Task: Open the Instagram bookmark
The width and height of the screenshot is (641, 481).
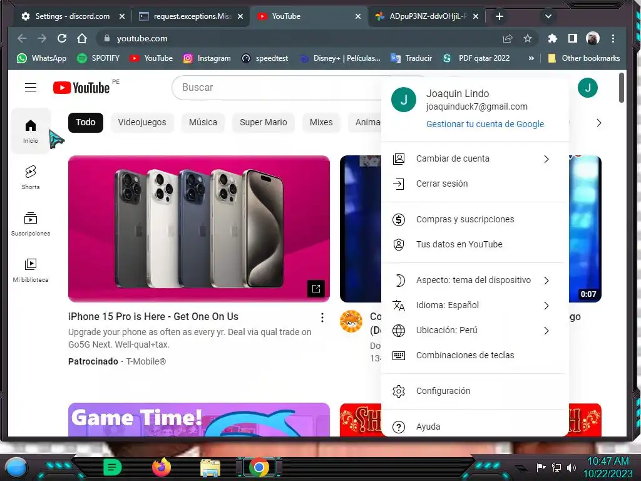Action: pos(207,58)
